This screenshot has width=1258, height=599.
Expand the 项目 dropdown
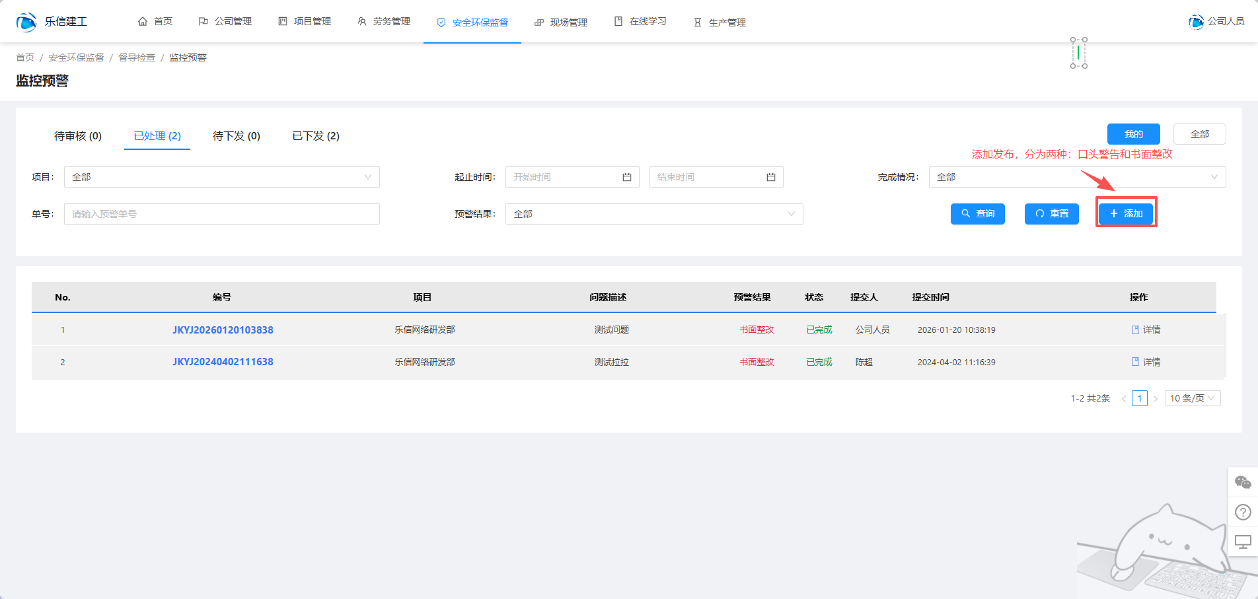[x=221, y=177]
